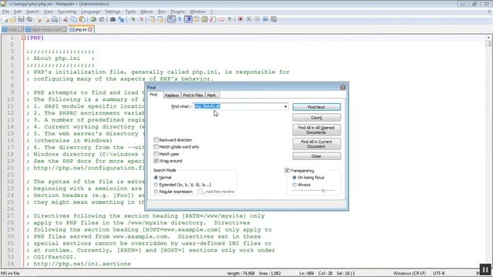Click the Close button in Find dialog
Viewport: 493px width, 277px height.
coord(317,156)
